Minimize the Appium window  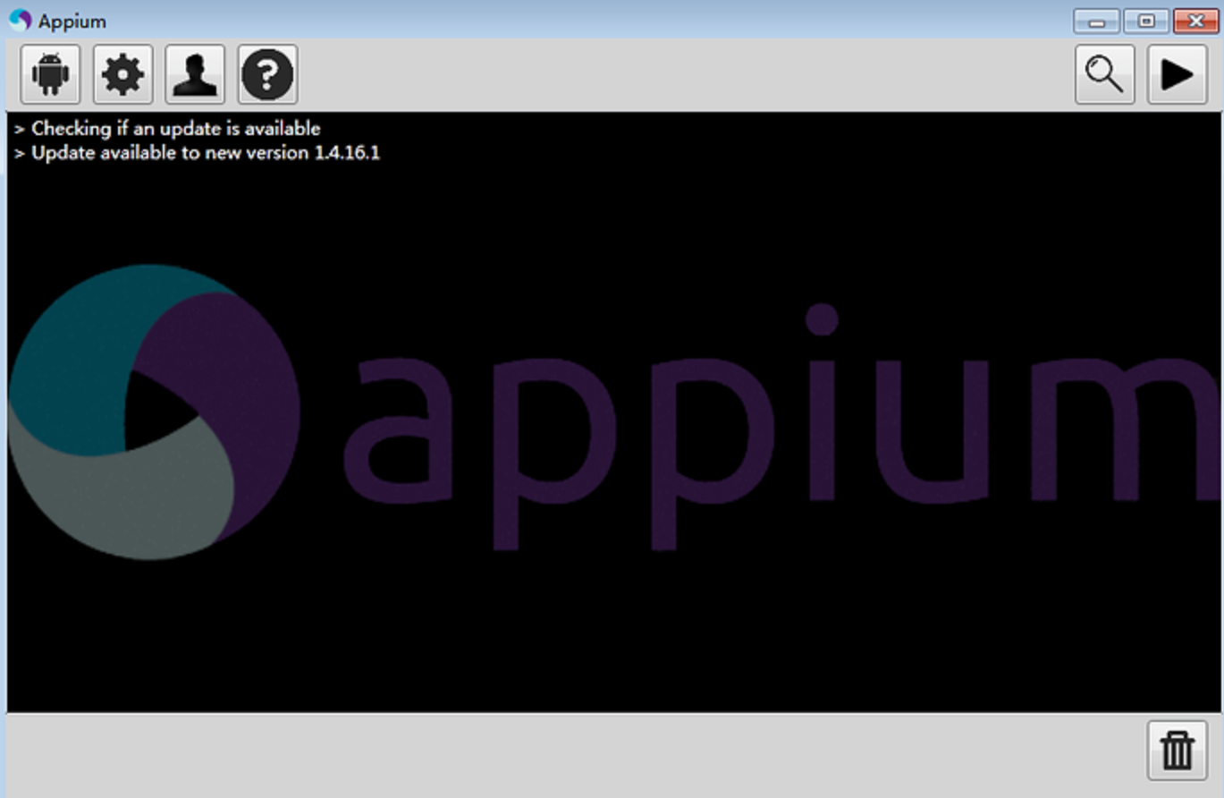(x=1097, y=21)
